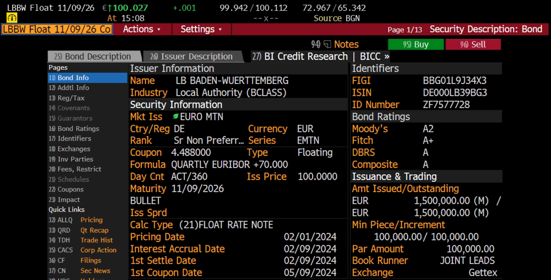
Task: Click the Composite rating label
Action: pos(375,165)
